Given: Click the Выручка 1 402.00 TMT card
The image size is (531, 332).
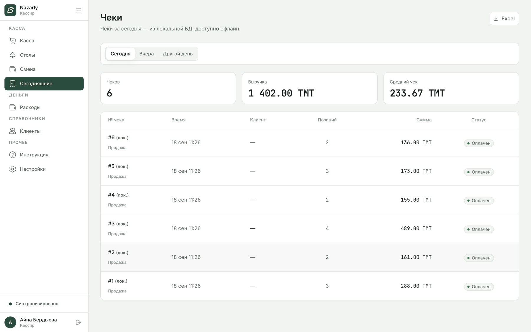Looking at the screenshot, I should (x=309, y=88).
